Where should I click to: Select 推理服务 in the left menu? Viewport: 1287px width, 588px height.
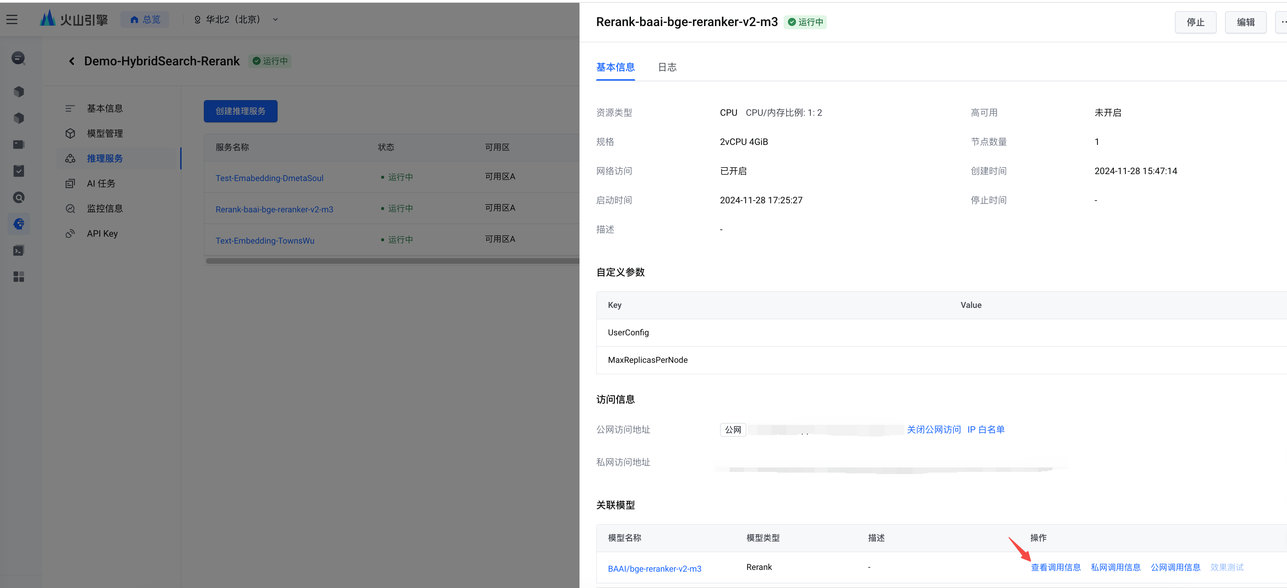[104, 158]
